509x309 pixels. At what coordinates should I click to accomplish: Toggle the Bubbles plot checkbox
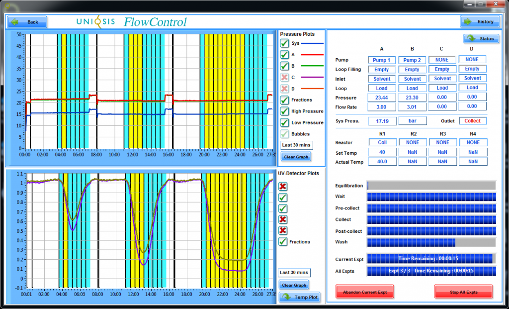coord(284,133)
